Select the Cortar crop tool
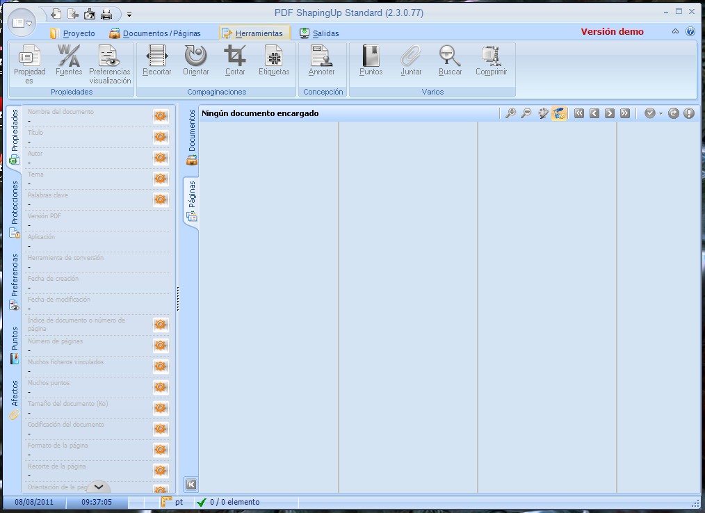705x513 pixels. pos(235,60)
